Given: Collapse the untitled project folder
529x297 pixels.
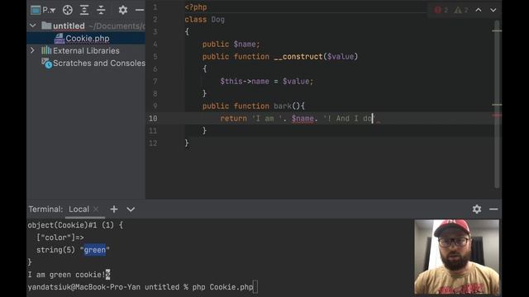Looking at the screenshot, I should (x=33, y=26).
